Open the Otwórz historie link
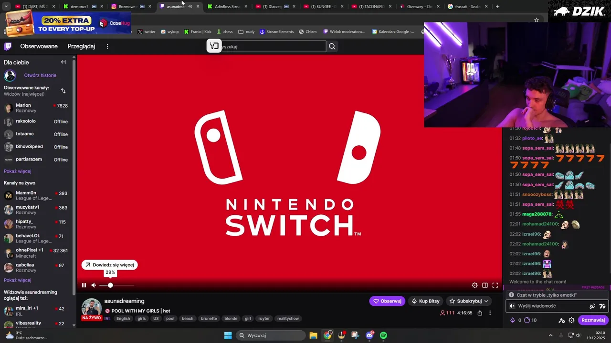Screen dimensions: 611x343 click(x=40, y=75)
